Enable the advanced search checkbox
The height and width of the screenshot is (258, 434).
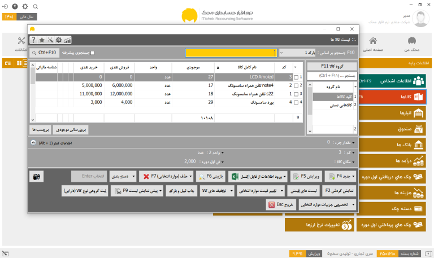click(93, 53)
